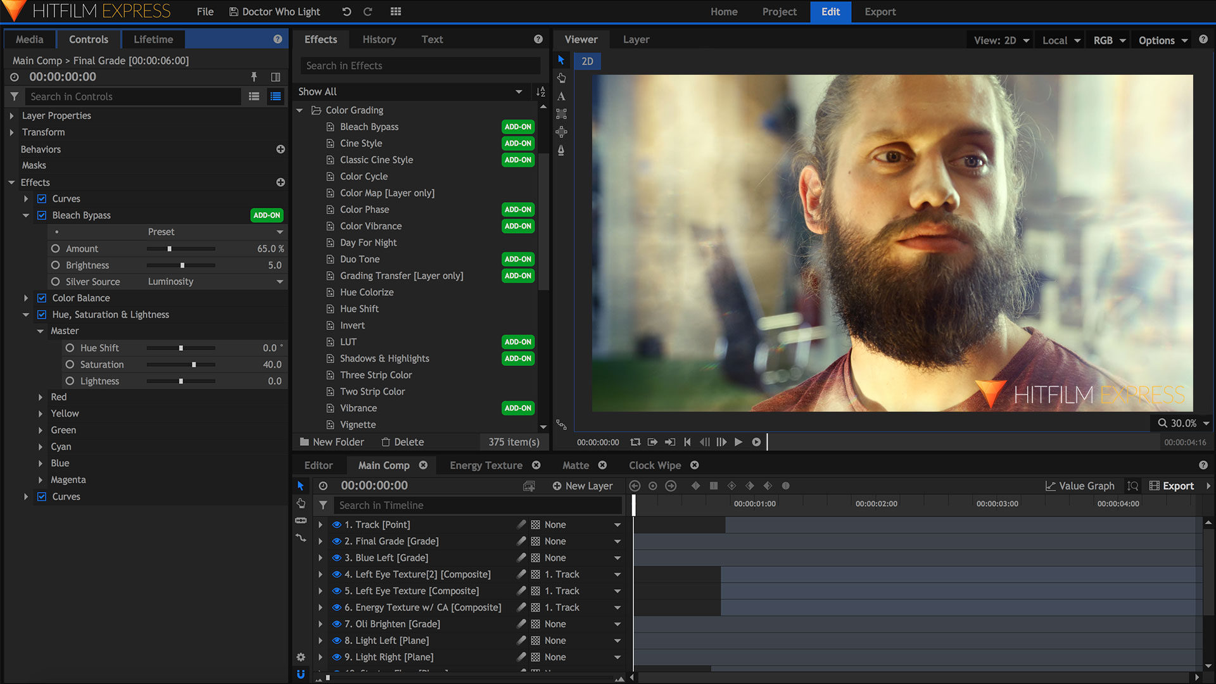Open the Show All effects filter dropdown
The width and height of the screenshot is (1216, 684).
coord(519,91)
